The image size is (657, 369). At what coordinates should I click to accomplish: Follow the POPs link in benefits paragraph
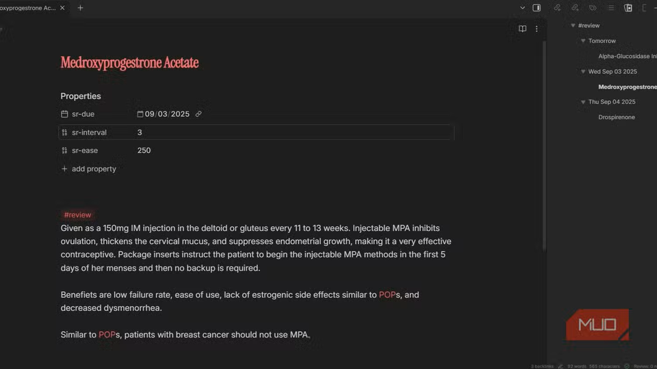[x=388, y=295]
